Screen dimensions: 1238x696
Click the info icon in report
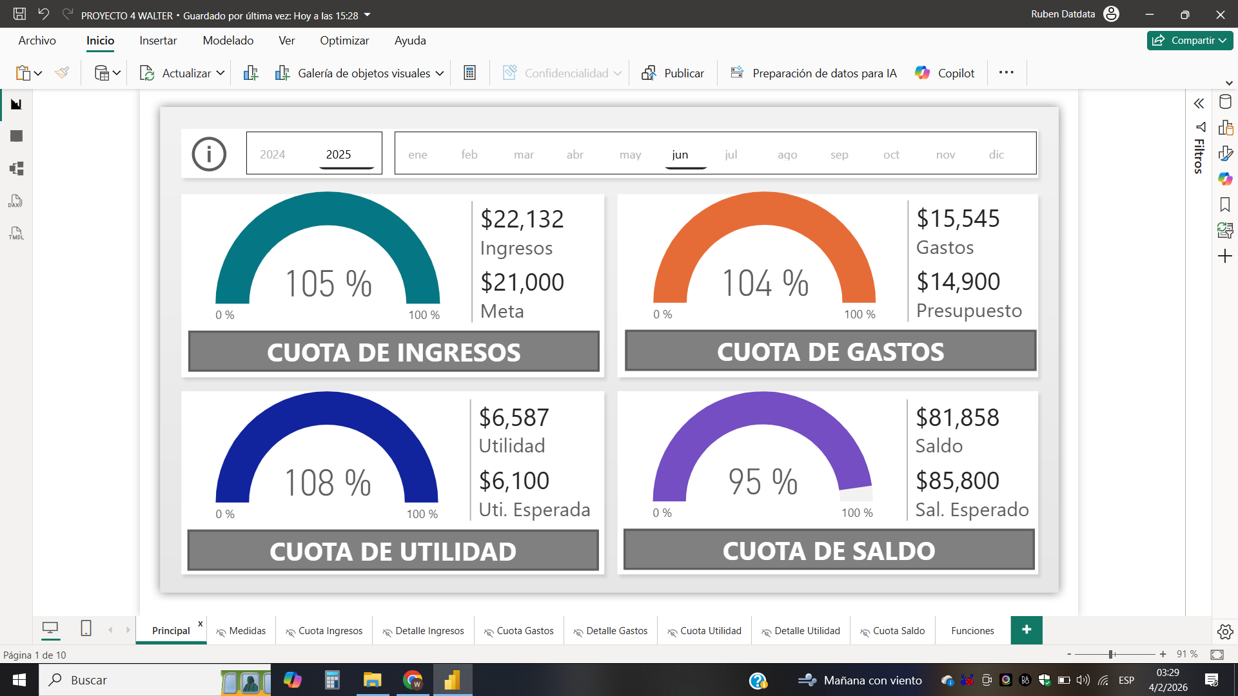pyautogui.click(x=209, y=154)
